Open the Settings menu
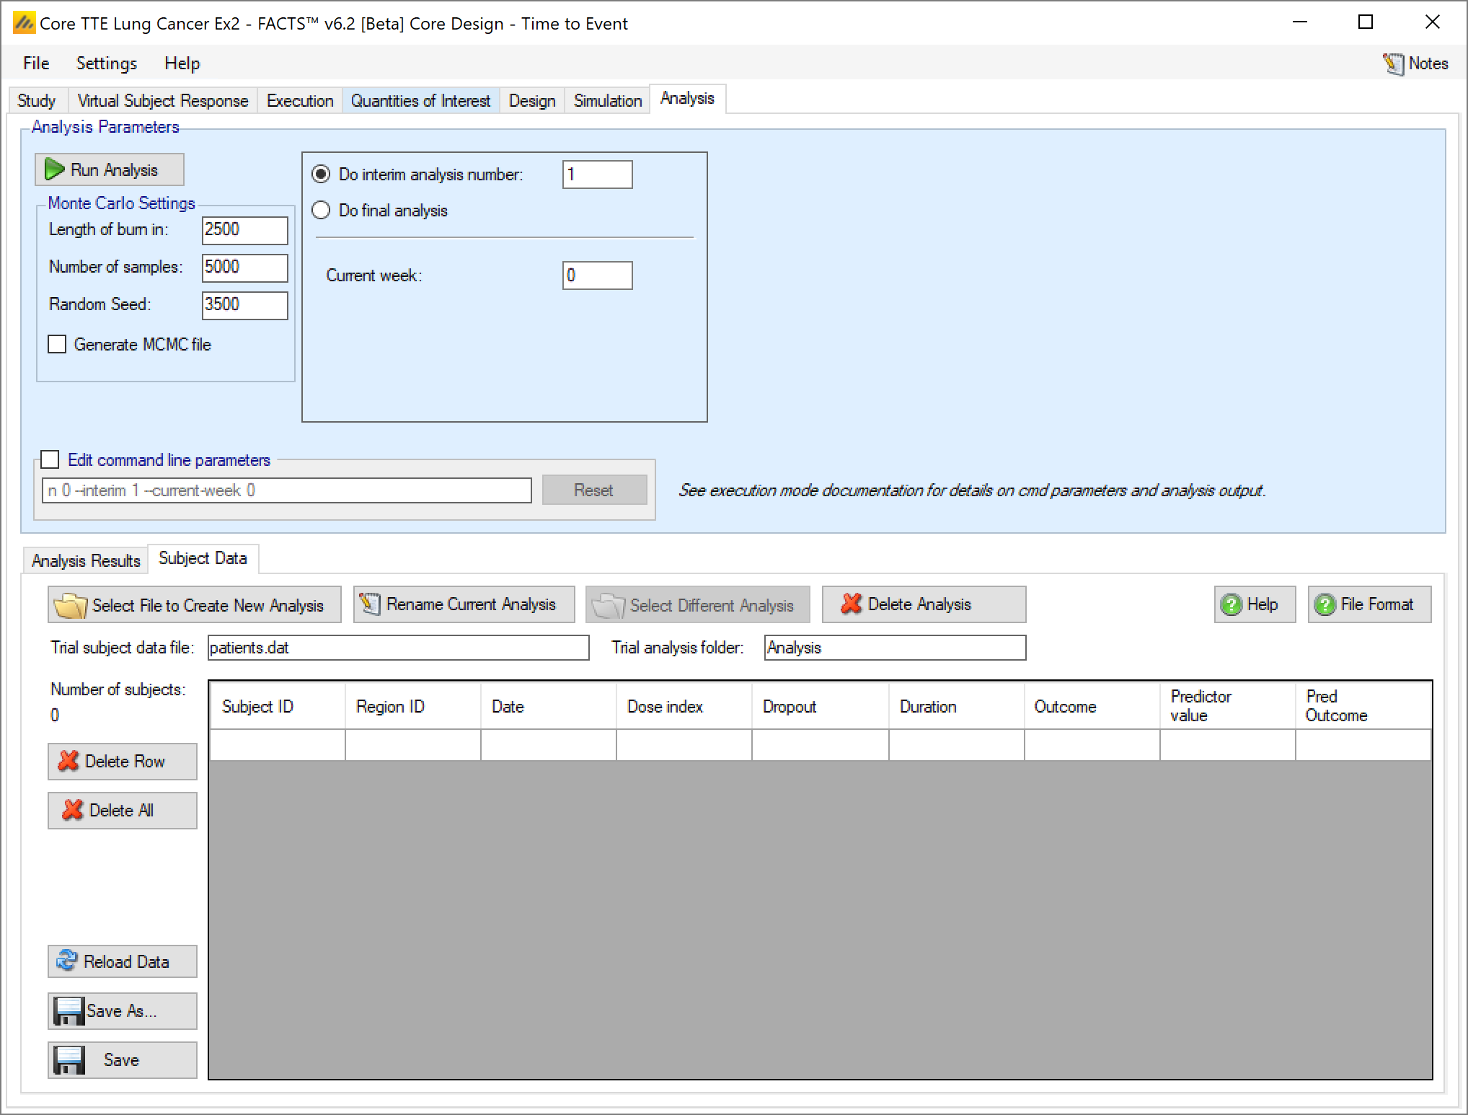Image resolution: width=1468 pixels, height=1115 pixels. 106,63
